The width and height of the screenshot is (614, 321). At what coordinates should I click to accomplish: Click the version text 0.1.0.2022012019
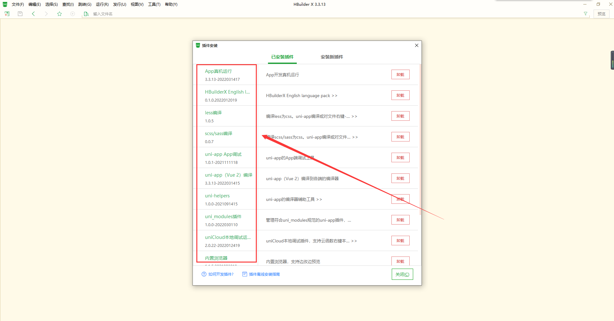tap(221, 100)
